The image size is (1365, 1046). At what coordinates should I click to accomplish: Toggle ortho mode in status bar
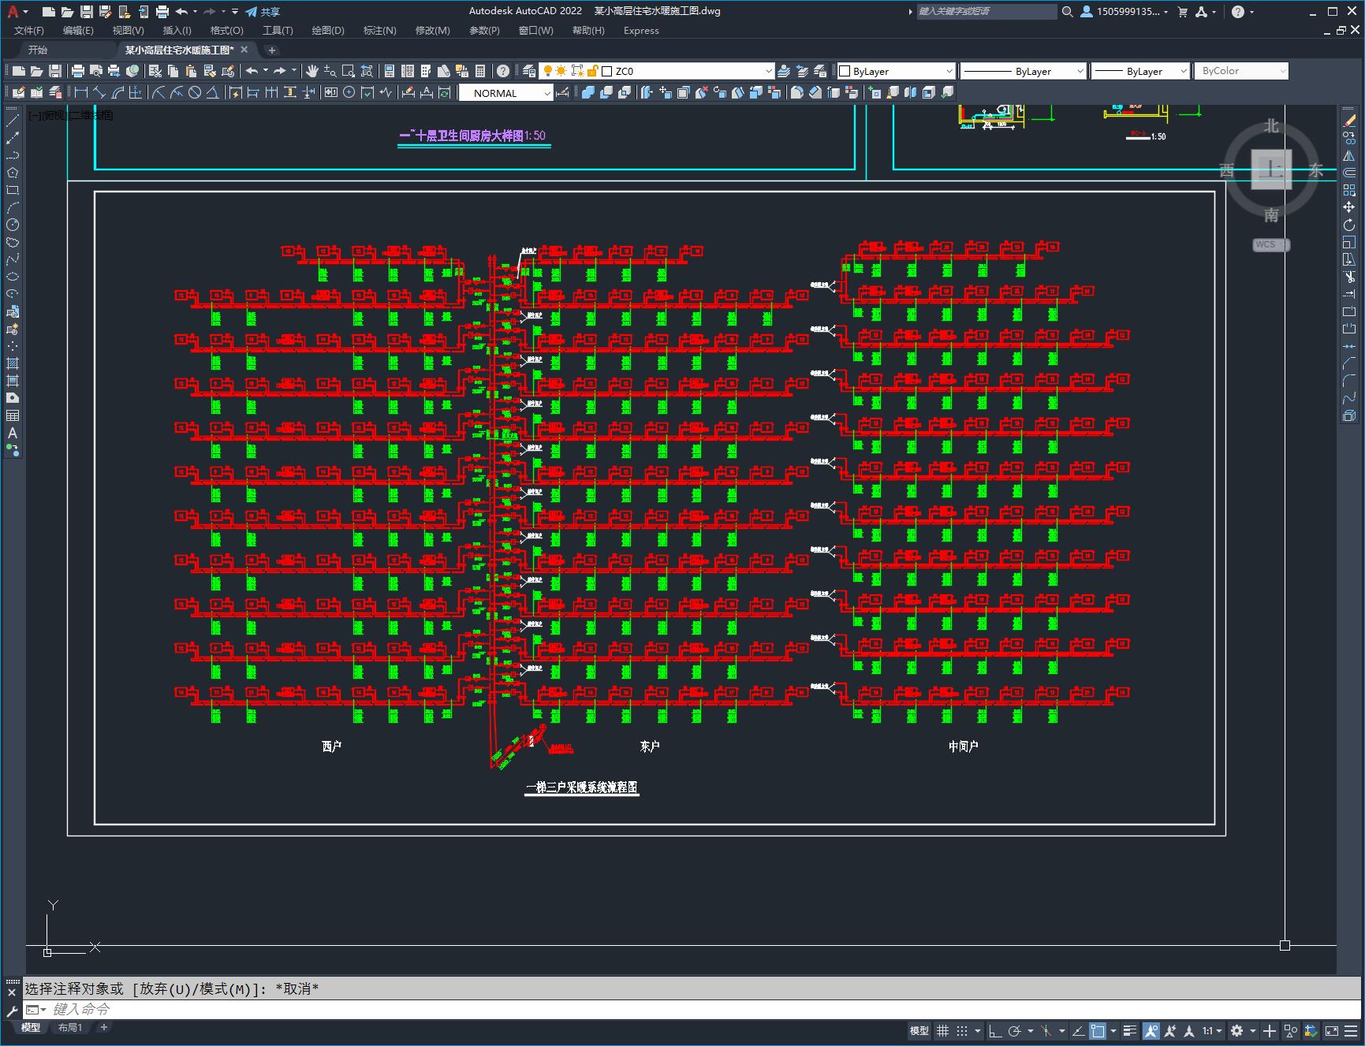995,1030
